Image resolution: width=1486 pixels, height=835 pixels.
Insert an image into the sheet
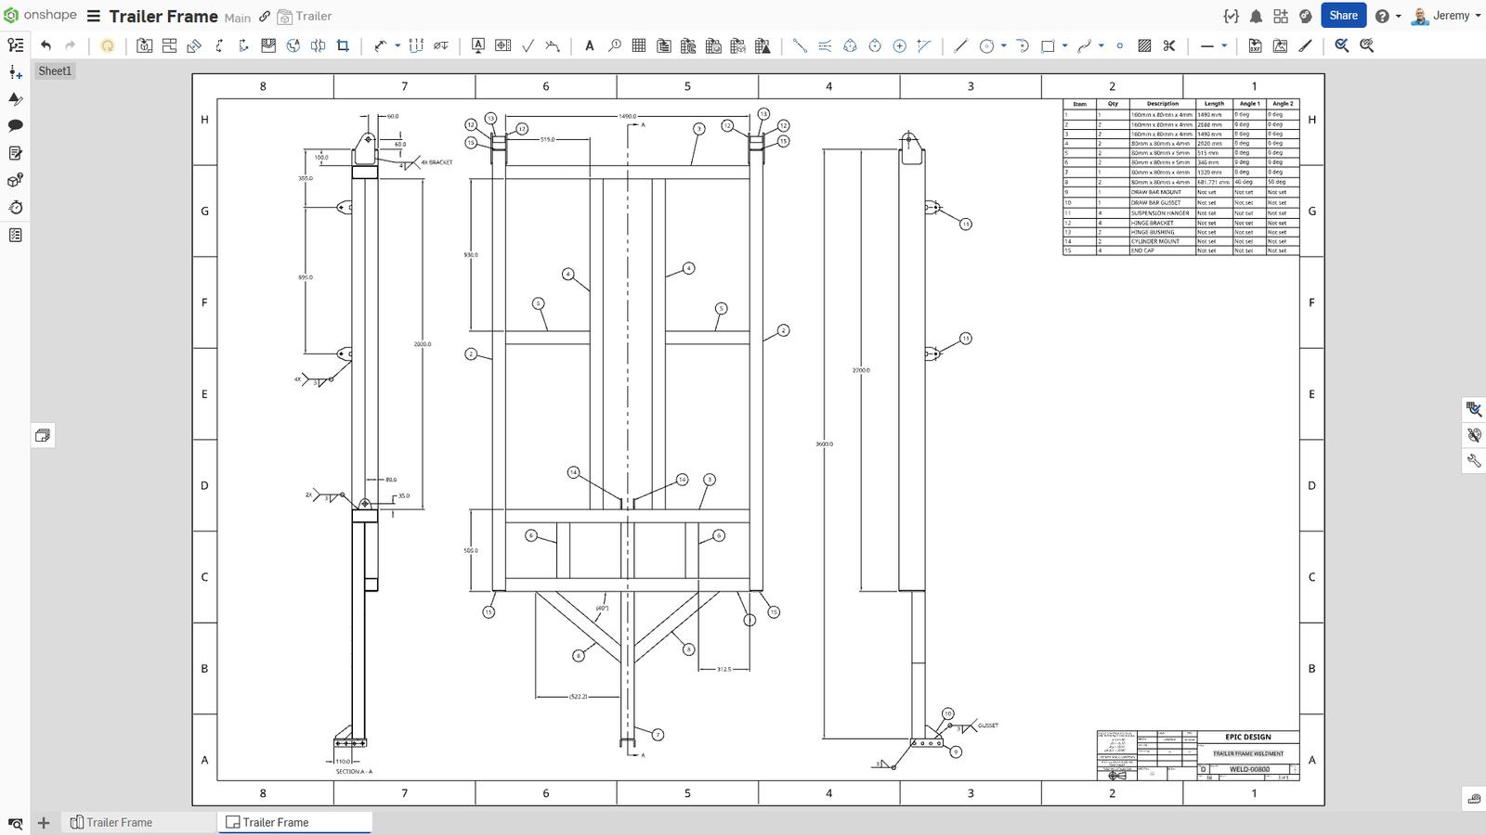(x=1280, y=45)
